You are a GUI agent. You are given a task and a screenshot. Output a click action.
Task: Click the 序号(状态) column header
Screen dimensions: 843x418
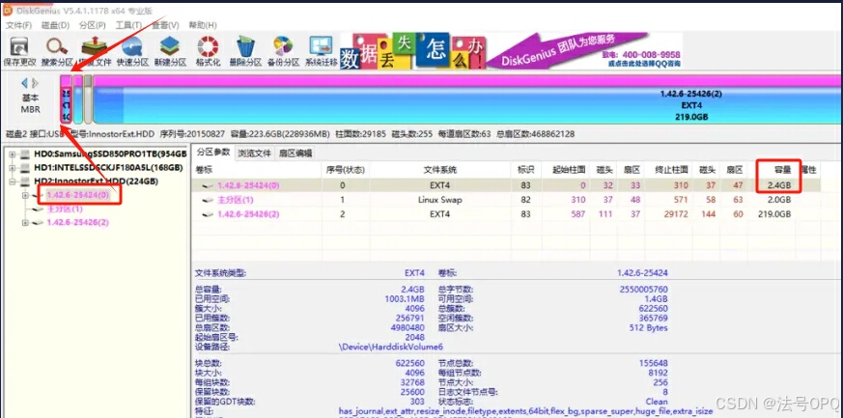pyautogui.click(x=346, y=170)
